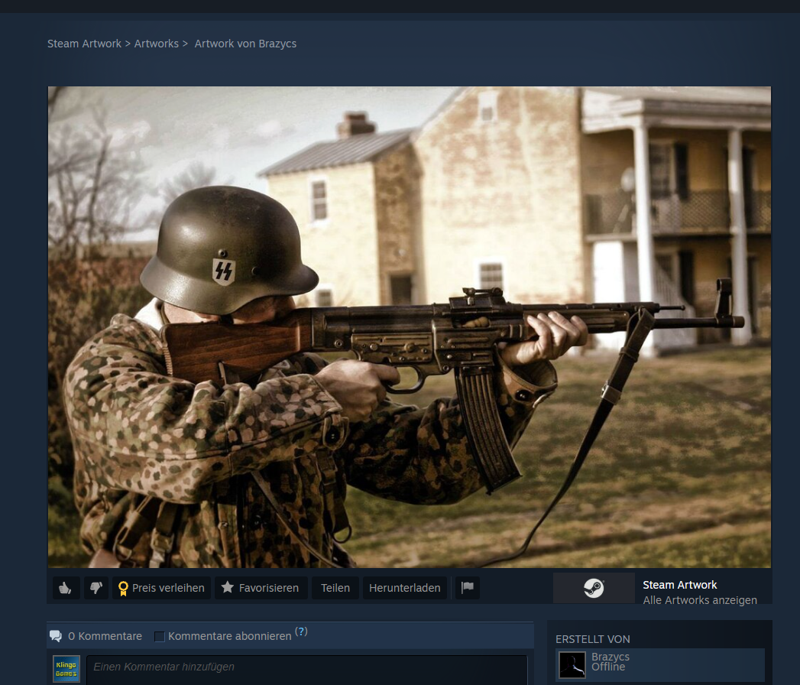Viewport: 800px width, 685px height.
Task: Click the Brazycs username under Erstellt von
Action: coord(611,657)
